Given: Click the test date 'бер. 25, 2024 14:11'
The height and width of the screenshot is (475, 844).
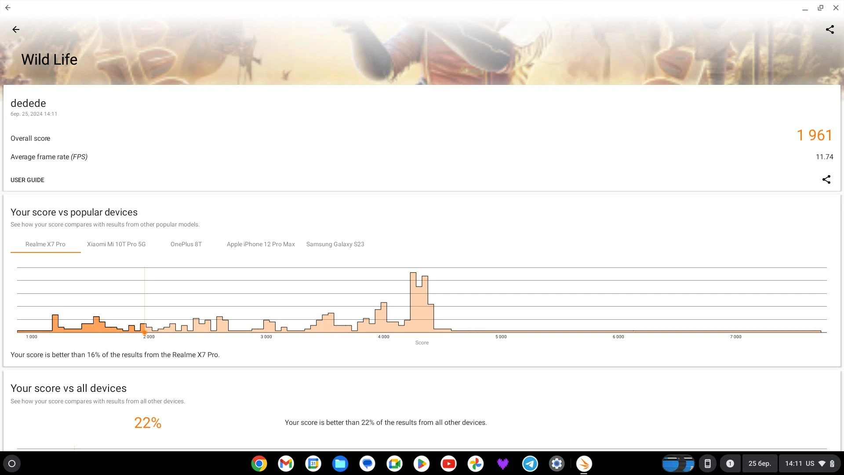Looking at the screenshot, I should tap(34, 114).
